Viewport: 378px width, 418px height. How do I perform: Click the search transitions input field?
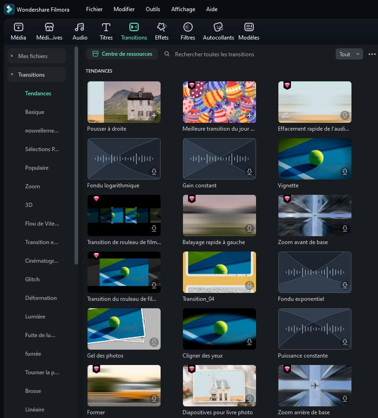214,54
